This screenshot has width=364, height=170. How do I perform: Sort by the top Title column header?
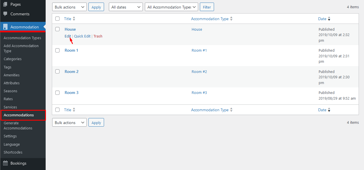[68, 19]
